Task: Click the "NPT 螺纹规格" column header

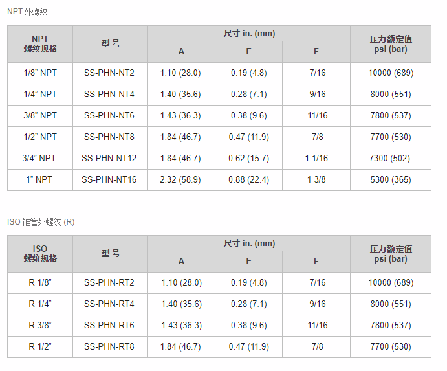Action: tap(40, 44)
